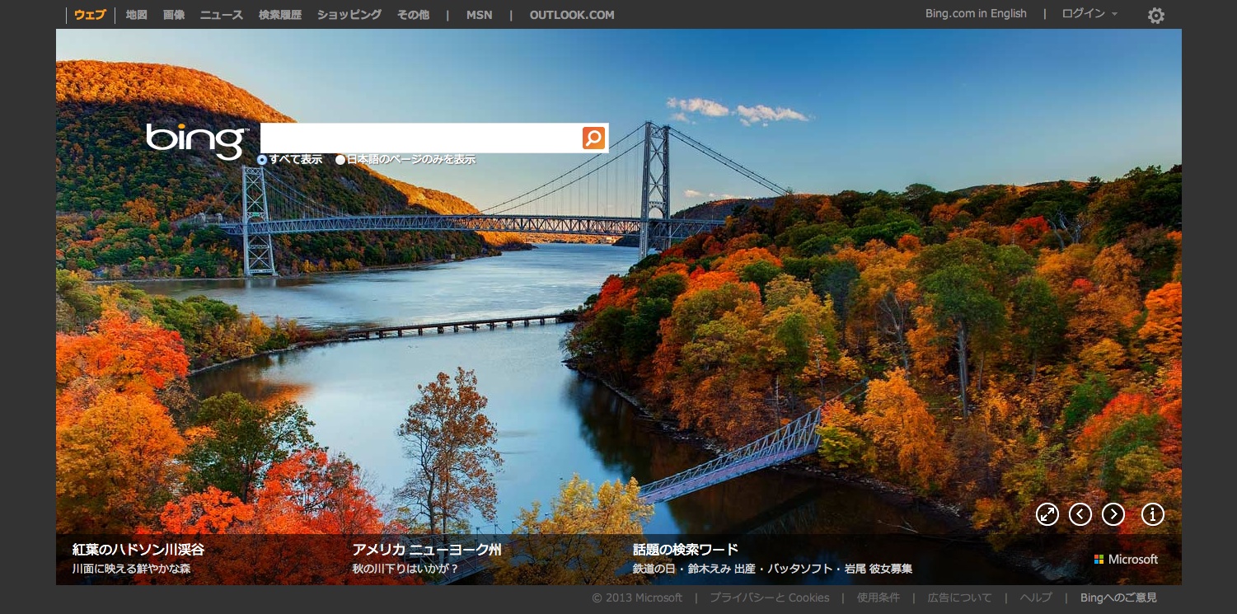Open the ニュース tab
The height and width of the screenshot is (614, 1237).
(x=222, y=15)
